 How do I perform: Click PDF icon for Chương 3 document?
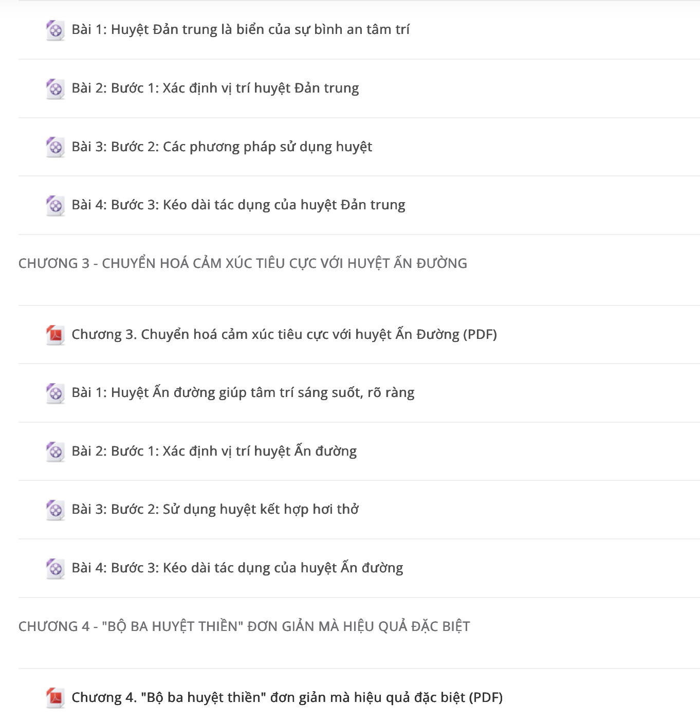pyautogui.click(x=55, y=335)
